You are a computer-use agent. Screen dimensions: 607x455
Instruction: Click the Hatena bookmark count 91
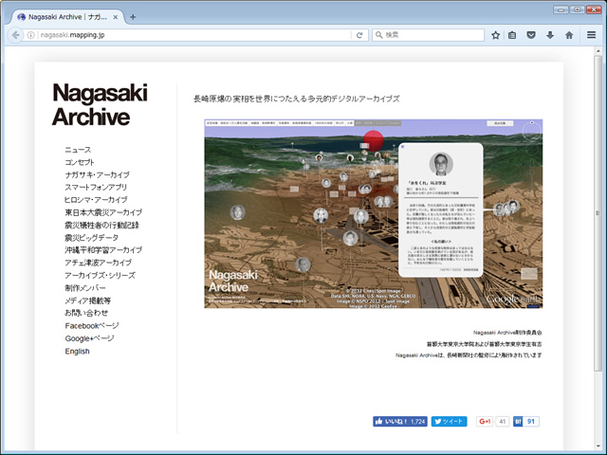[x=531, y=421]
